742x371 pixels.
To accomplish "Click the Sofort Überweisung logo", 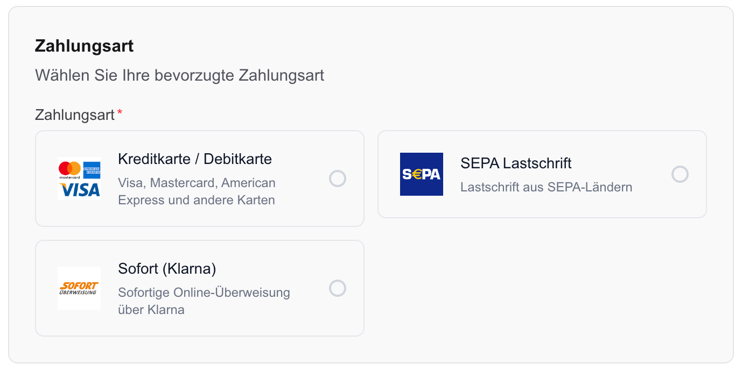I will coord(79,288).
